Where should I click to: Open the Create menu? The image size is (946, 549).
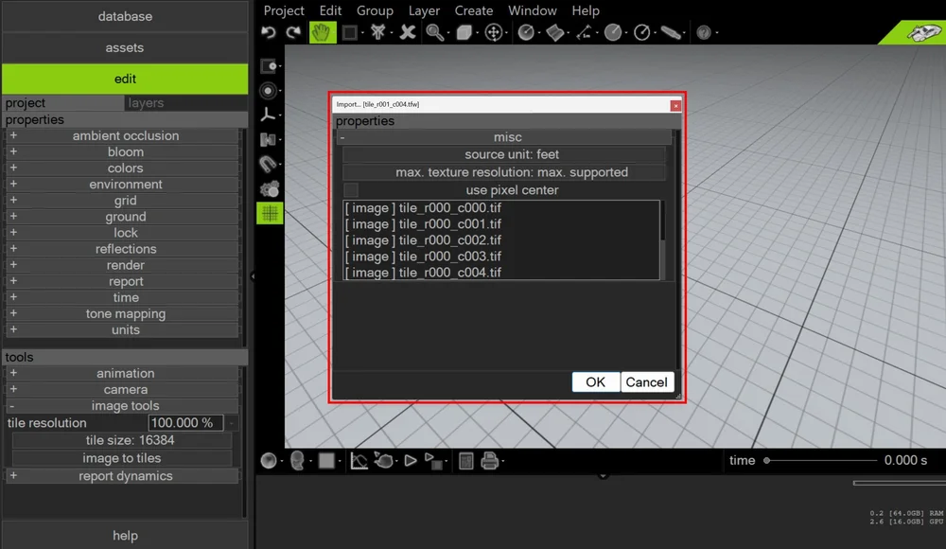pyautogui.click(x=474, y=10)
